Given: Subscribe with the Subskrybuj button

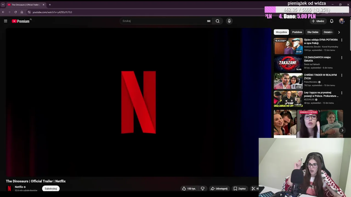Looking at the screenshot, I should (x=51, y=189).
